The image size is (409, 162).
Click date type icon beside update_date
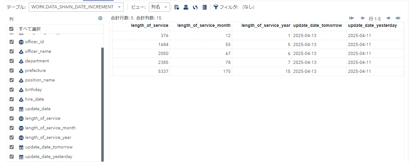coord(21,109)
